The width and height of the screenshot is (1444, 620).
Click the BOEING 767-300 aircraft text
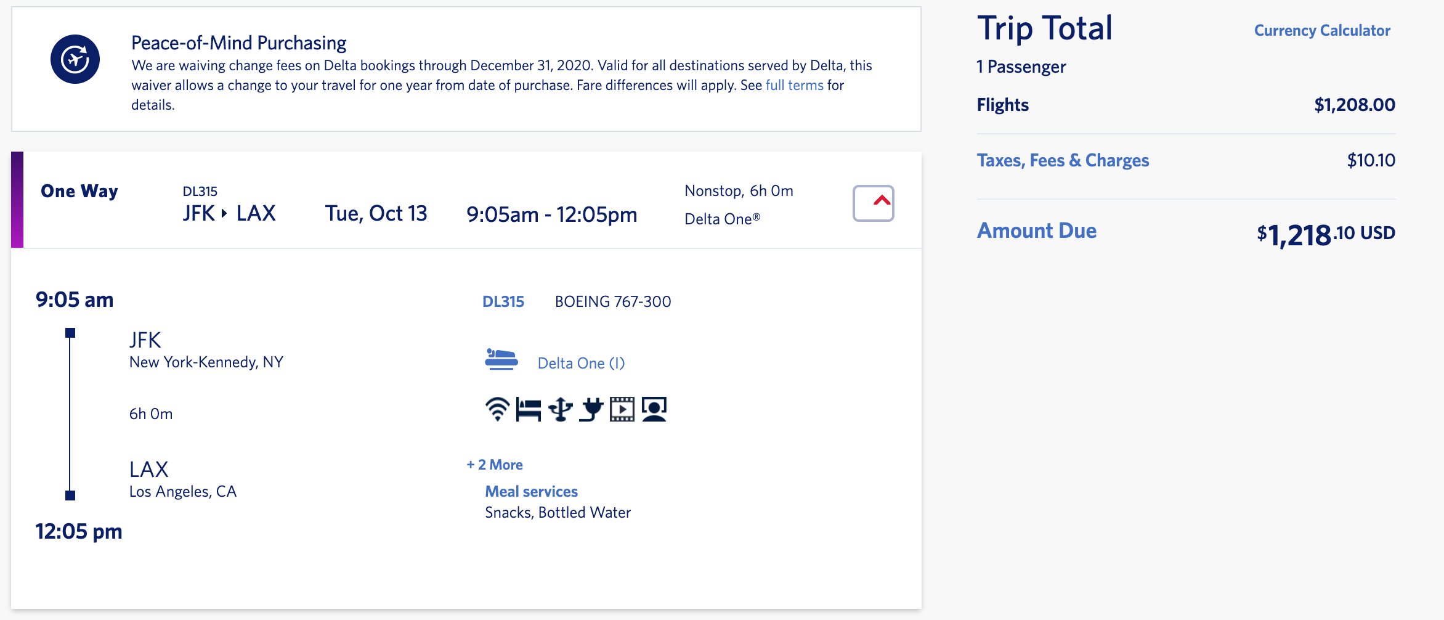pos(613,301)
